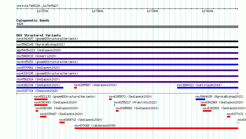Image resolution: width=246 pixels, height=139 pixels.
Task: Open the nsv4095253 gnomAD variant label
Action: pyautogui.click(x=47, y=62)
